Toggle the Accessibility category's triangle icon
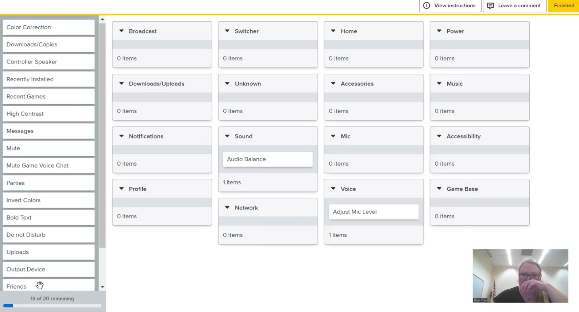Screen dimensions: 579x312 [x=439, y=136]
